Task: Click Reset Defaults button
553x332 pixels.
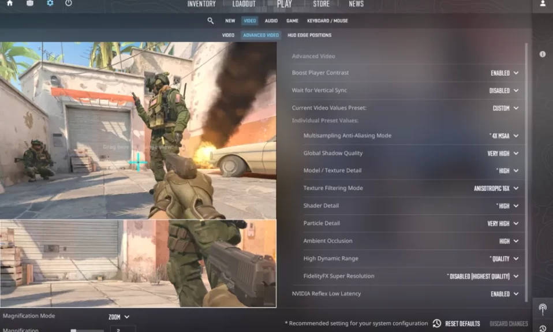Action: click(462, 323)
